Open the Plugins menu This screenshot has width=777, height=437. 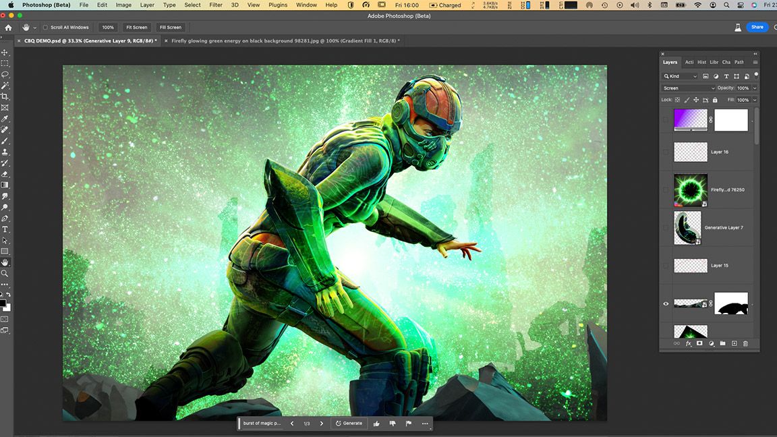click(277, 5)
